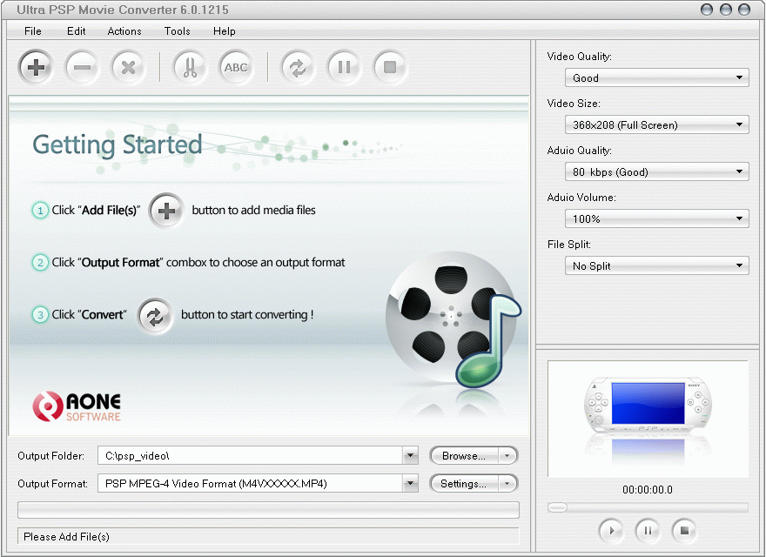
Task: Stop conversion using the toolbar stop button
Action: pyautogui.click(x=390, y=67)
